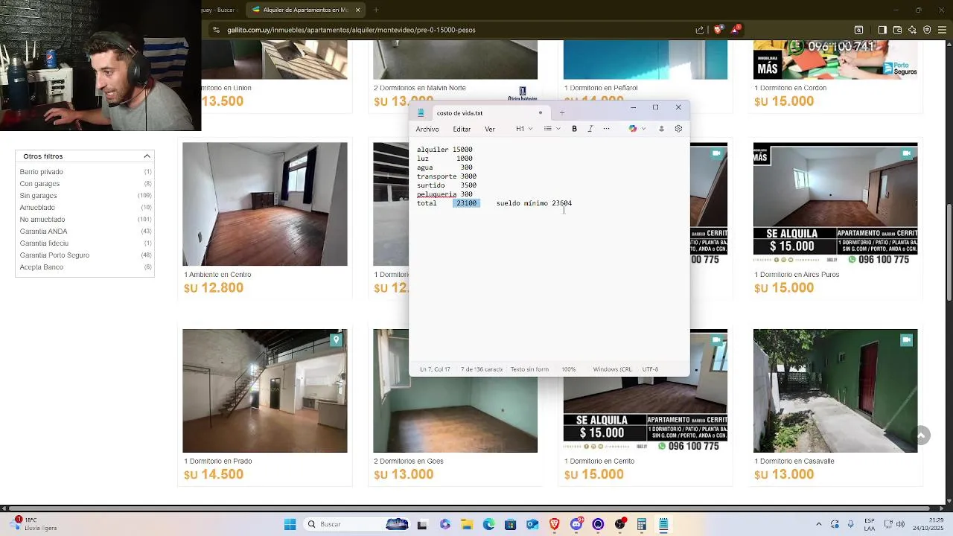Open Notepad's more formatting options ellipsis
Screen dimensions: 953x536
(606, 129)
